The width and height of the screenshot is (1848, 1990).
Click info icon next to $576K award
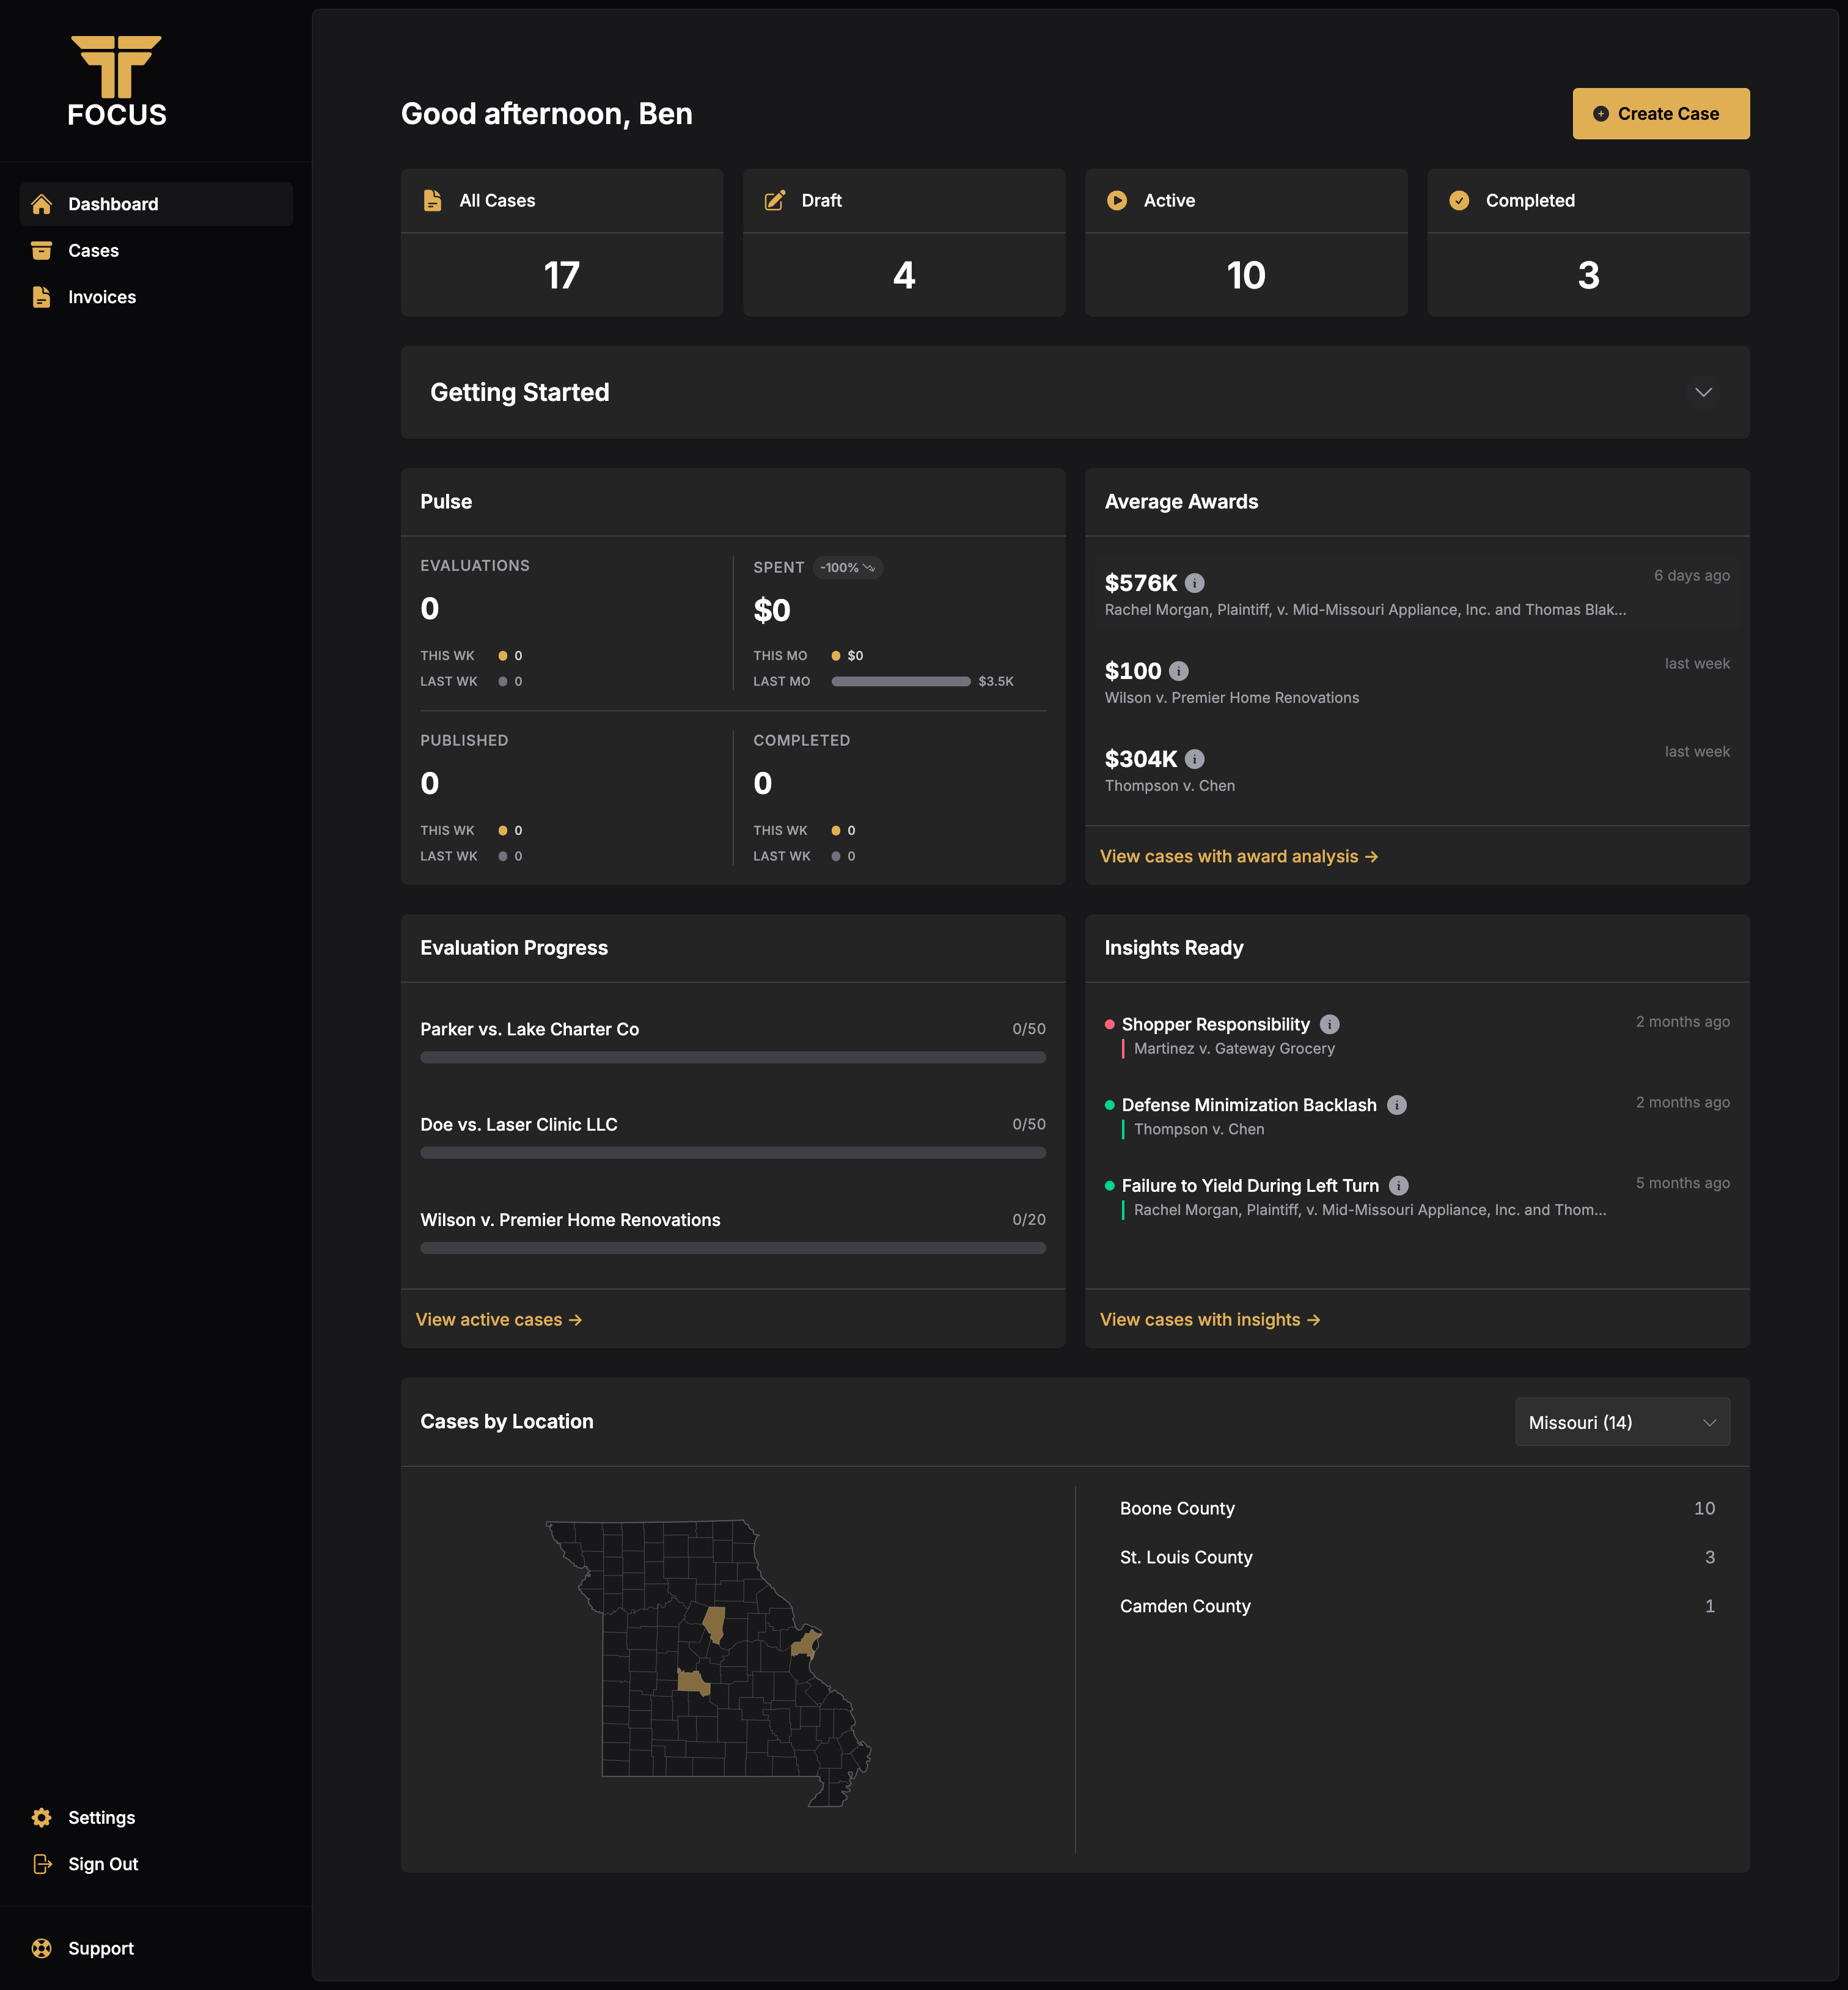[x=1194, y=583]
